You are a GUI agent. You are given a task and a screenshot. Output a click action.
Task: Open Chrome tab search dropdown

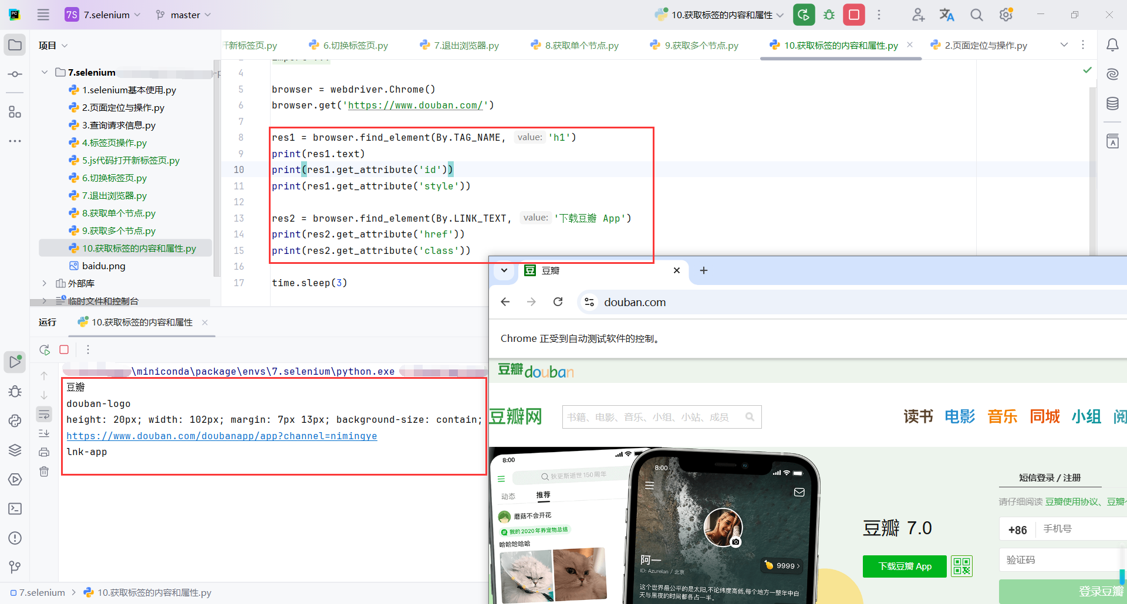[x=504, y=270]
